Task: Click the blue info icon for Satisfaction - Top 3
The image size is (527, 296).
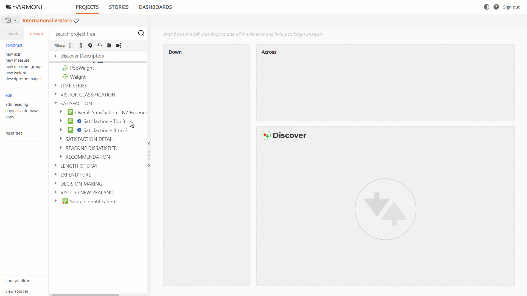Action: point(79,121)
